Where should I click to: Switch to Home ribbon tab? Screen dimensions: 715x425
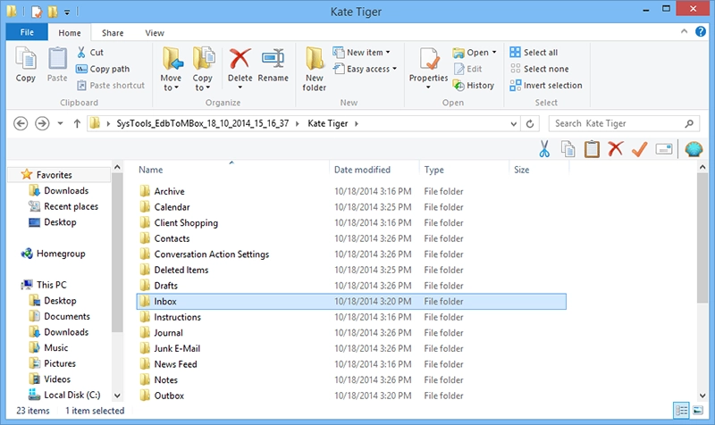point(70,33)
